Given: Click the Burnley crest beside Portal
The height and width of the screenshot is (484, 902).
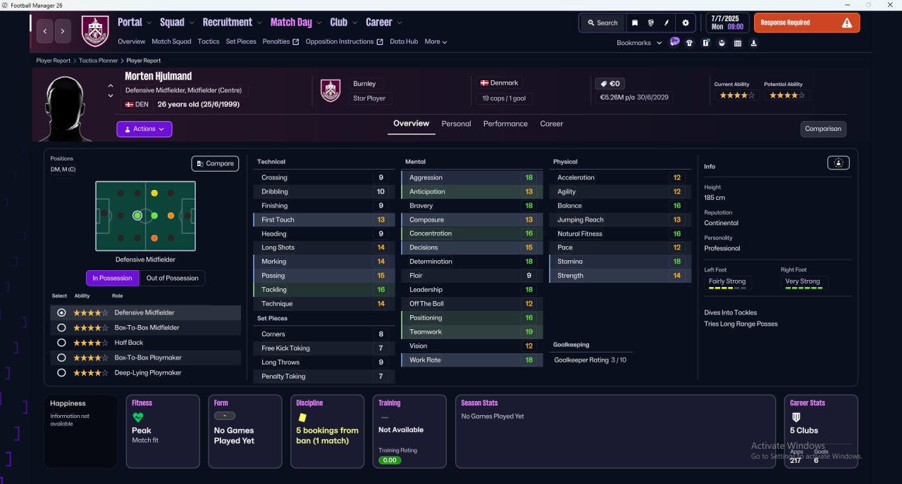Looking at the screenshot, I should pos(95,31).
